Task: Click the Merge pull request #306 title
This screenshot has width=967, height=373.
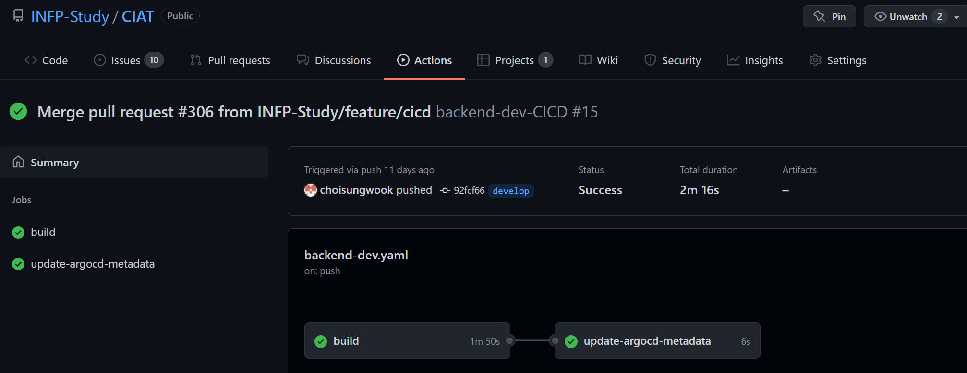Action: point(234,112)
